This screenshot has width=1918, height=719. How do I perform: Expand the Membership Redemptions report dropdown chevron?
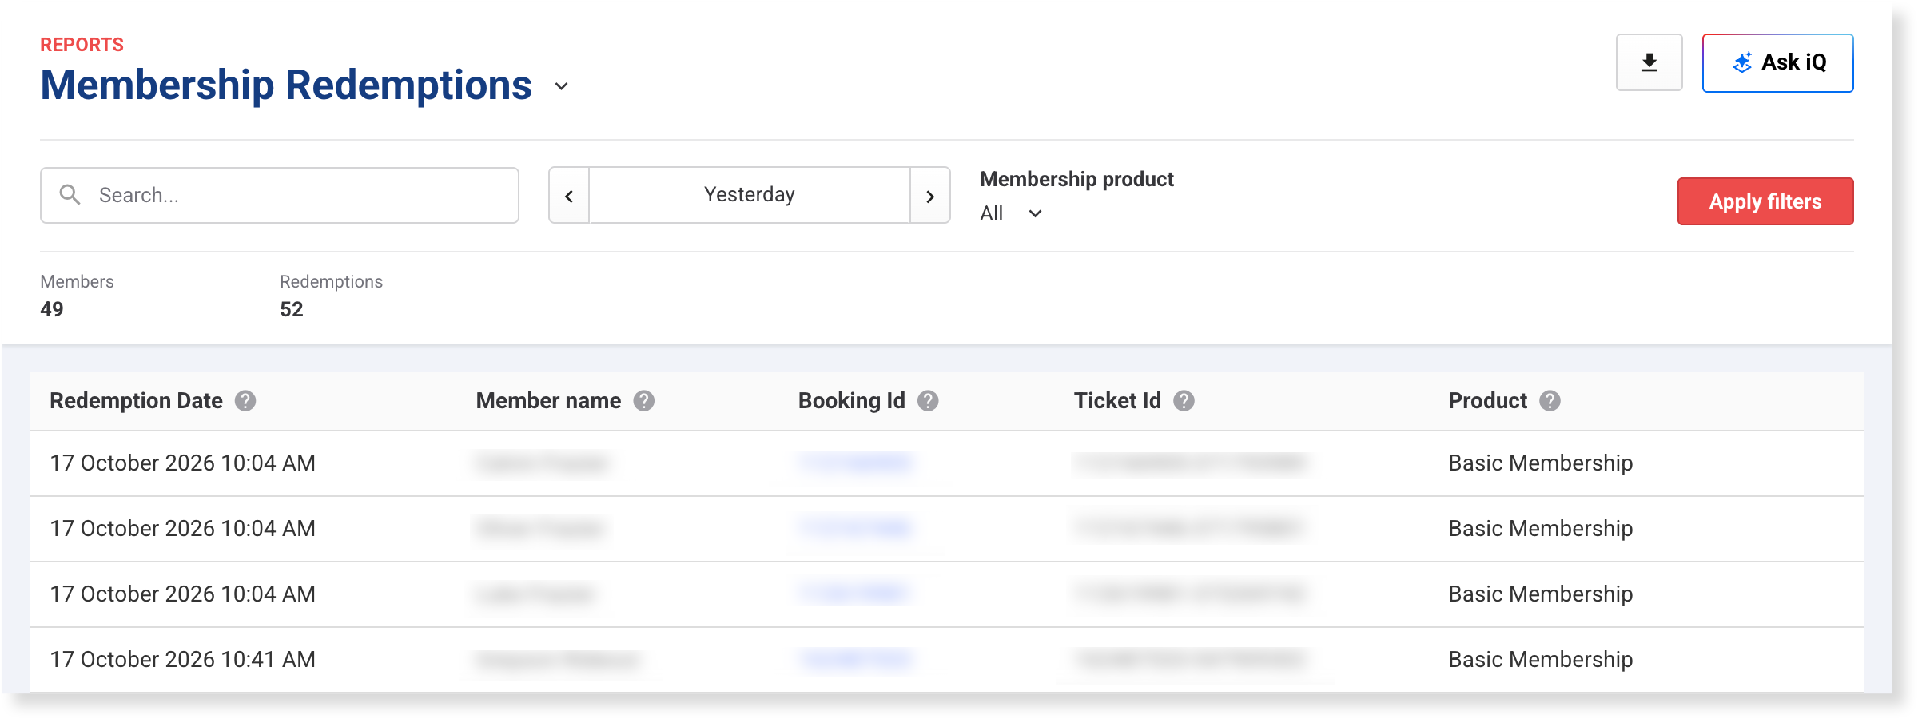tap(562, 86)
